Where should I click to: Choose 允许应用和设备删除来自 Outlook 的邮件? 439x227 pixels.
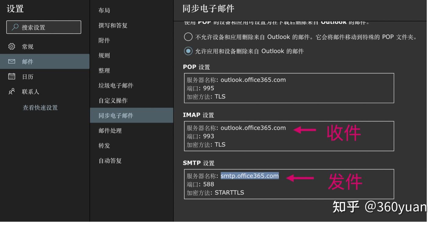pos(188,51)
